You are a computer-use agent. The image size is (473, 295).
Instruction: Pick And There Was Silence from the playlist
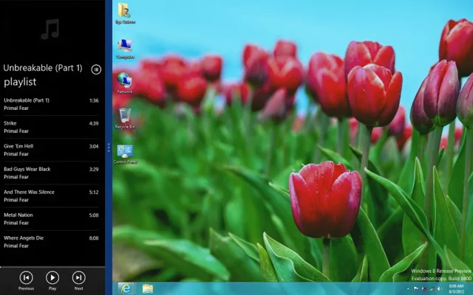[x=51, y=195]
